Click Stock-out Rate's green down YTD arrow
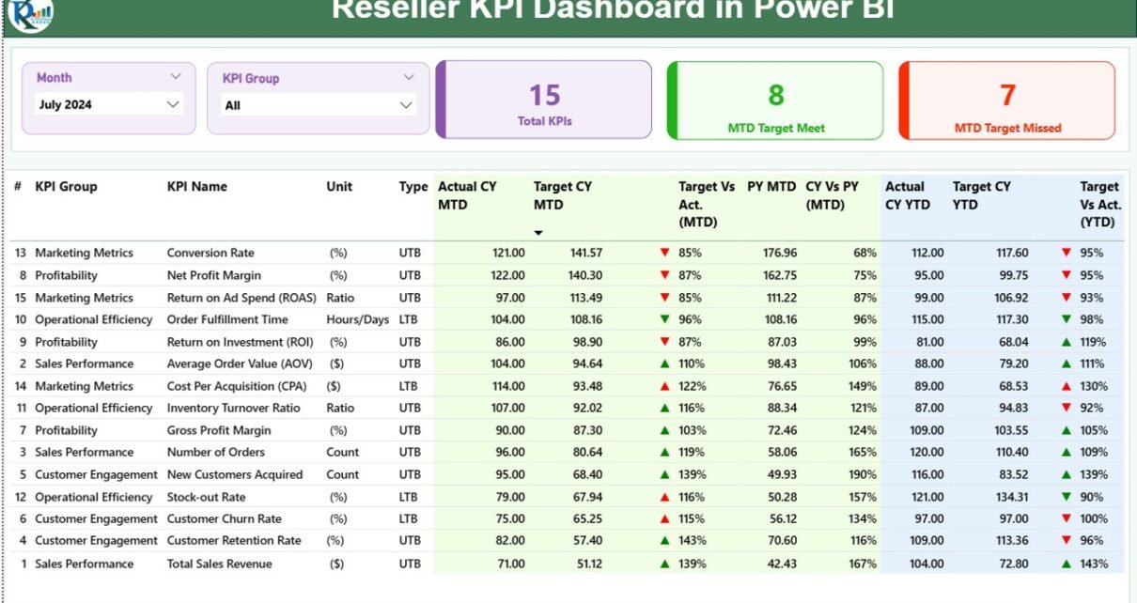The image size is (1137, 603). (x=1066, y=497)
